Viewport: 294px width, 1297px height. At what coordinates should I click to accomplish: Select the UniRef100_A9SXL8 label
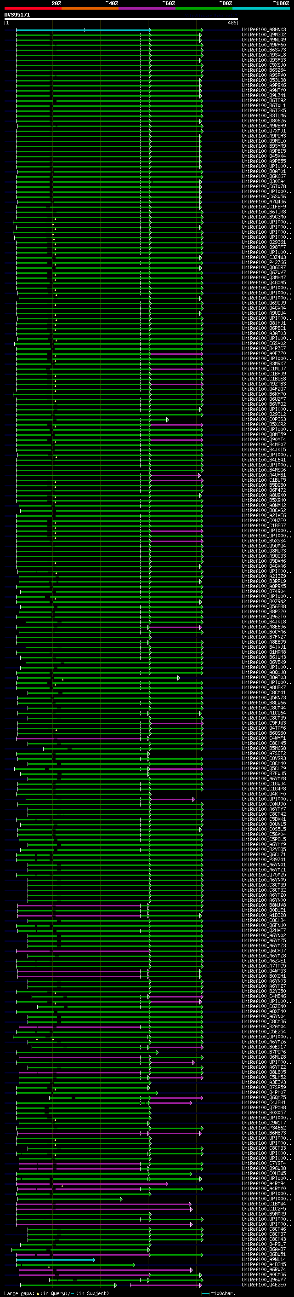pos(264,55)
